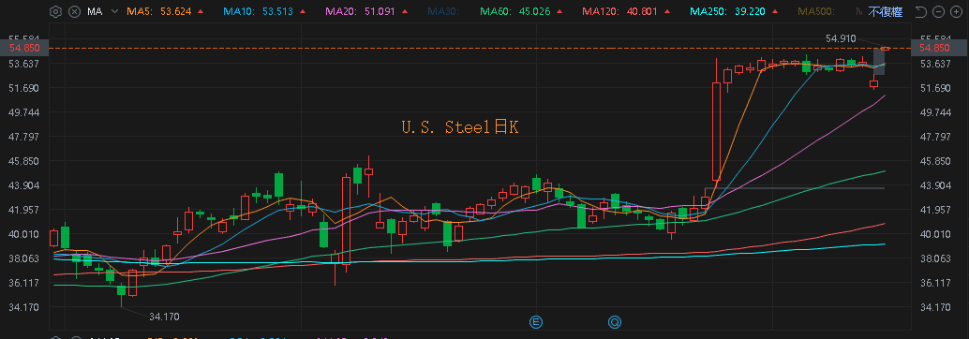Open the MA indicator settings gear

[55, 11]
